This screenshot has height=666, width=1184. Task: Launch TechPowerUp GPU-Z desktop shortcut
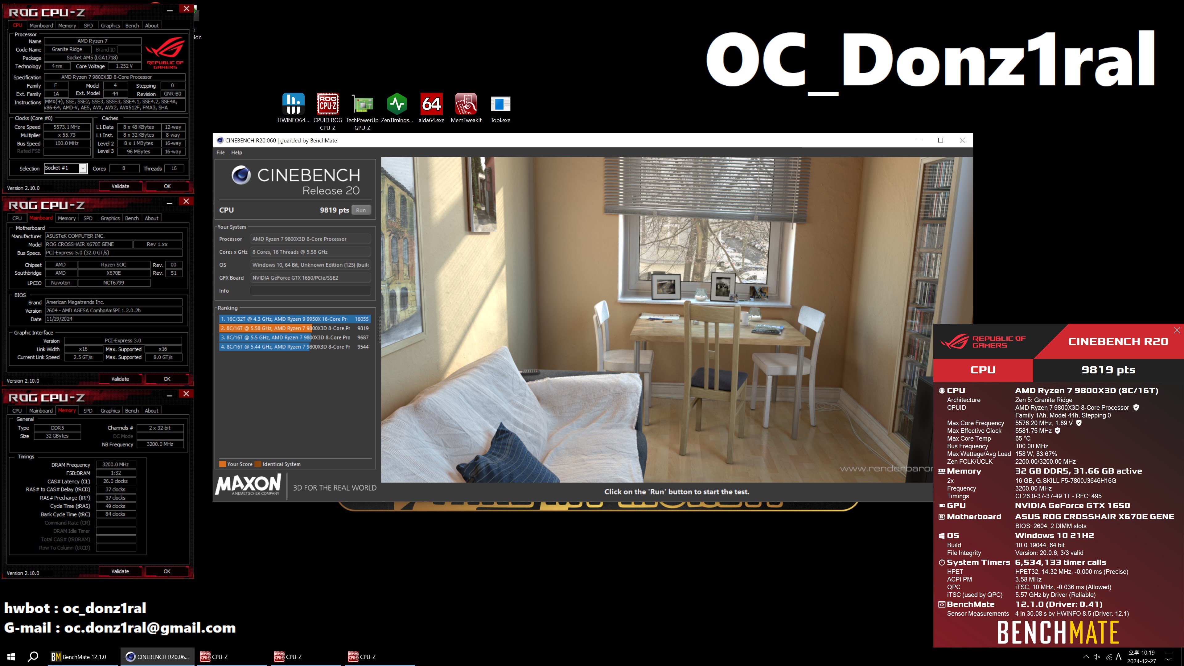[362, 112]
